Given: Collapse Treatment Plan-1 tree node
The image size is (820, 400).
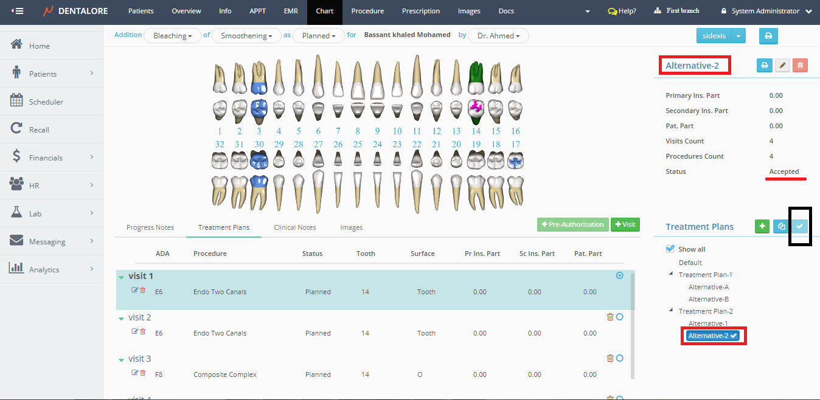Looking at the screenshot, I should [672, 275].
